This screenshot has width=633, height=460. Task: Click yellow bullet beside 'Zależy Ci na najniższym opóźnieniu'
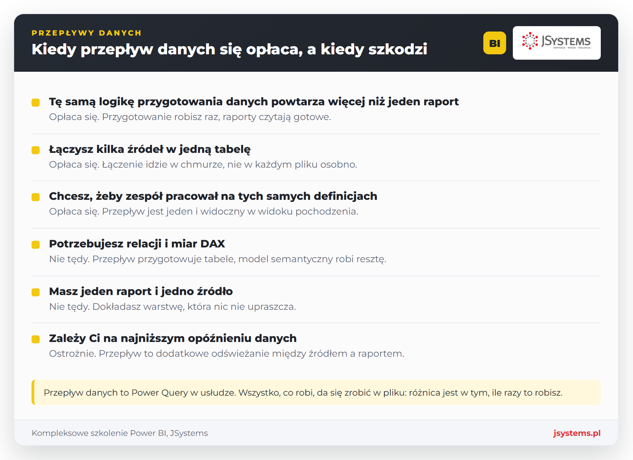click(36, 339)
